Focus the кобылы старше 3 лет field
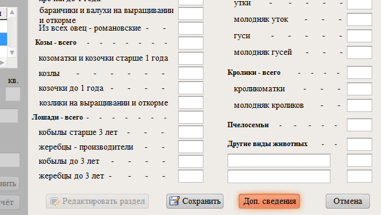 point(190,132)
